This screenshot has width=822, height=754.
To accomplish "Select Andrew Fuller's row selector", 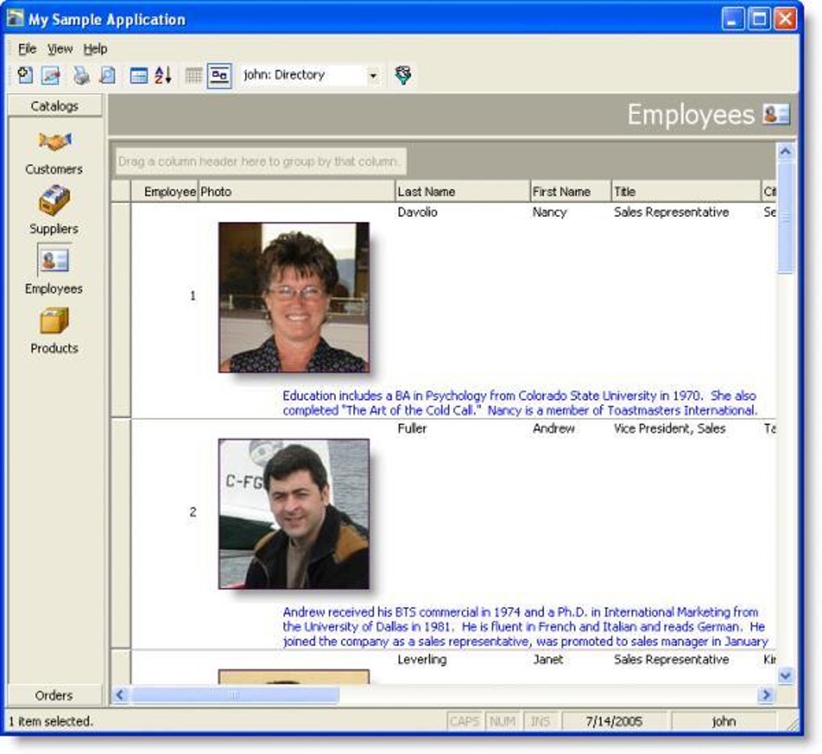I will 121,534.
